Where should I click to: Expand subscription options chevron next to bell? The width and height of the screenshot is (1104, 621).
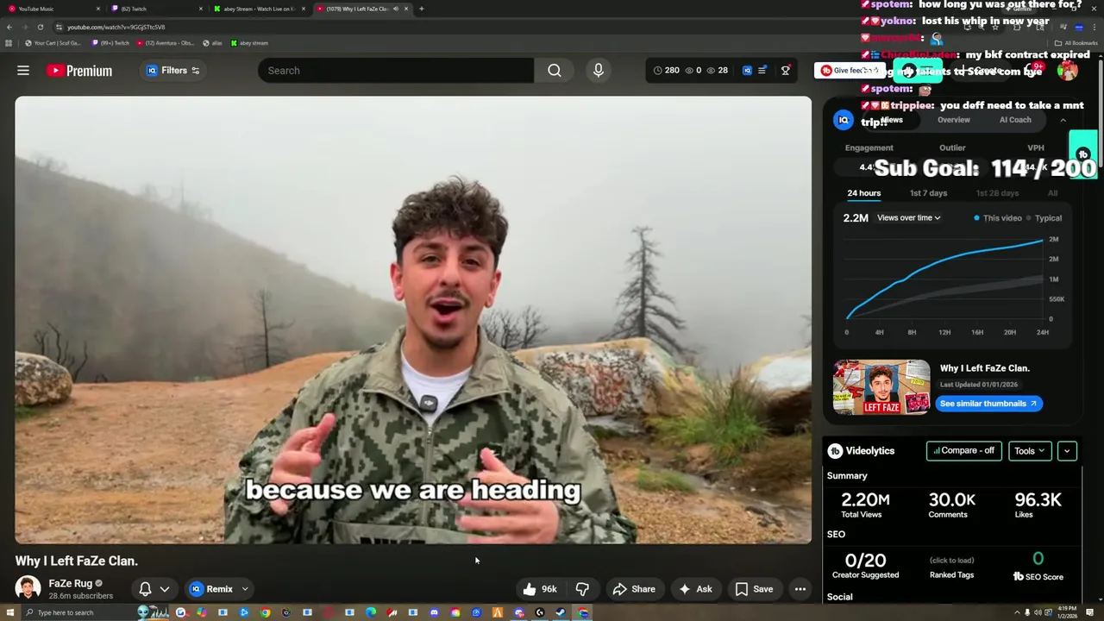pyautogui.click(x=164, y=589)
